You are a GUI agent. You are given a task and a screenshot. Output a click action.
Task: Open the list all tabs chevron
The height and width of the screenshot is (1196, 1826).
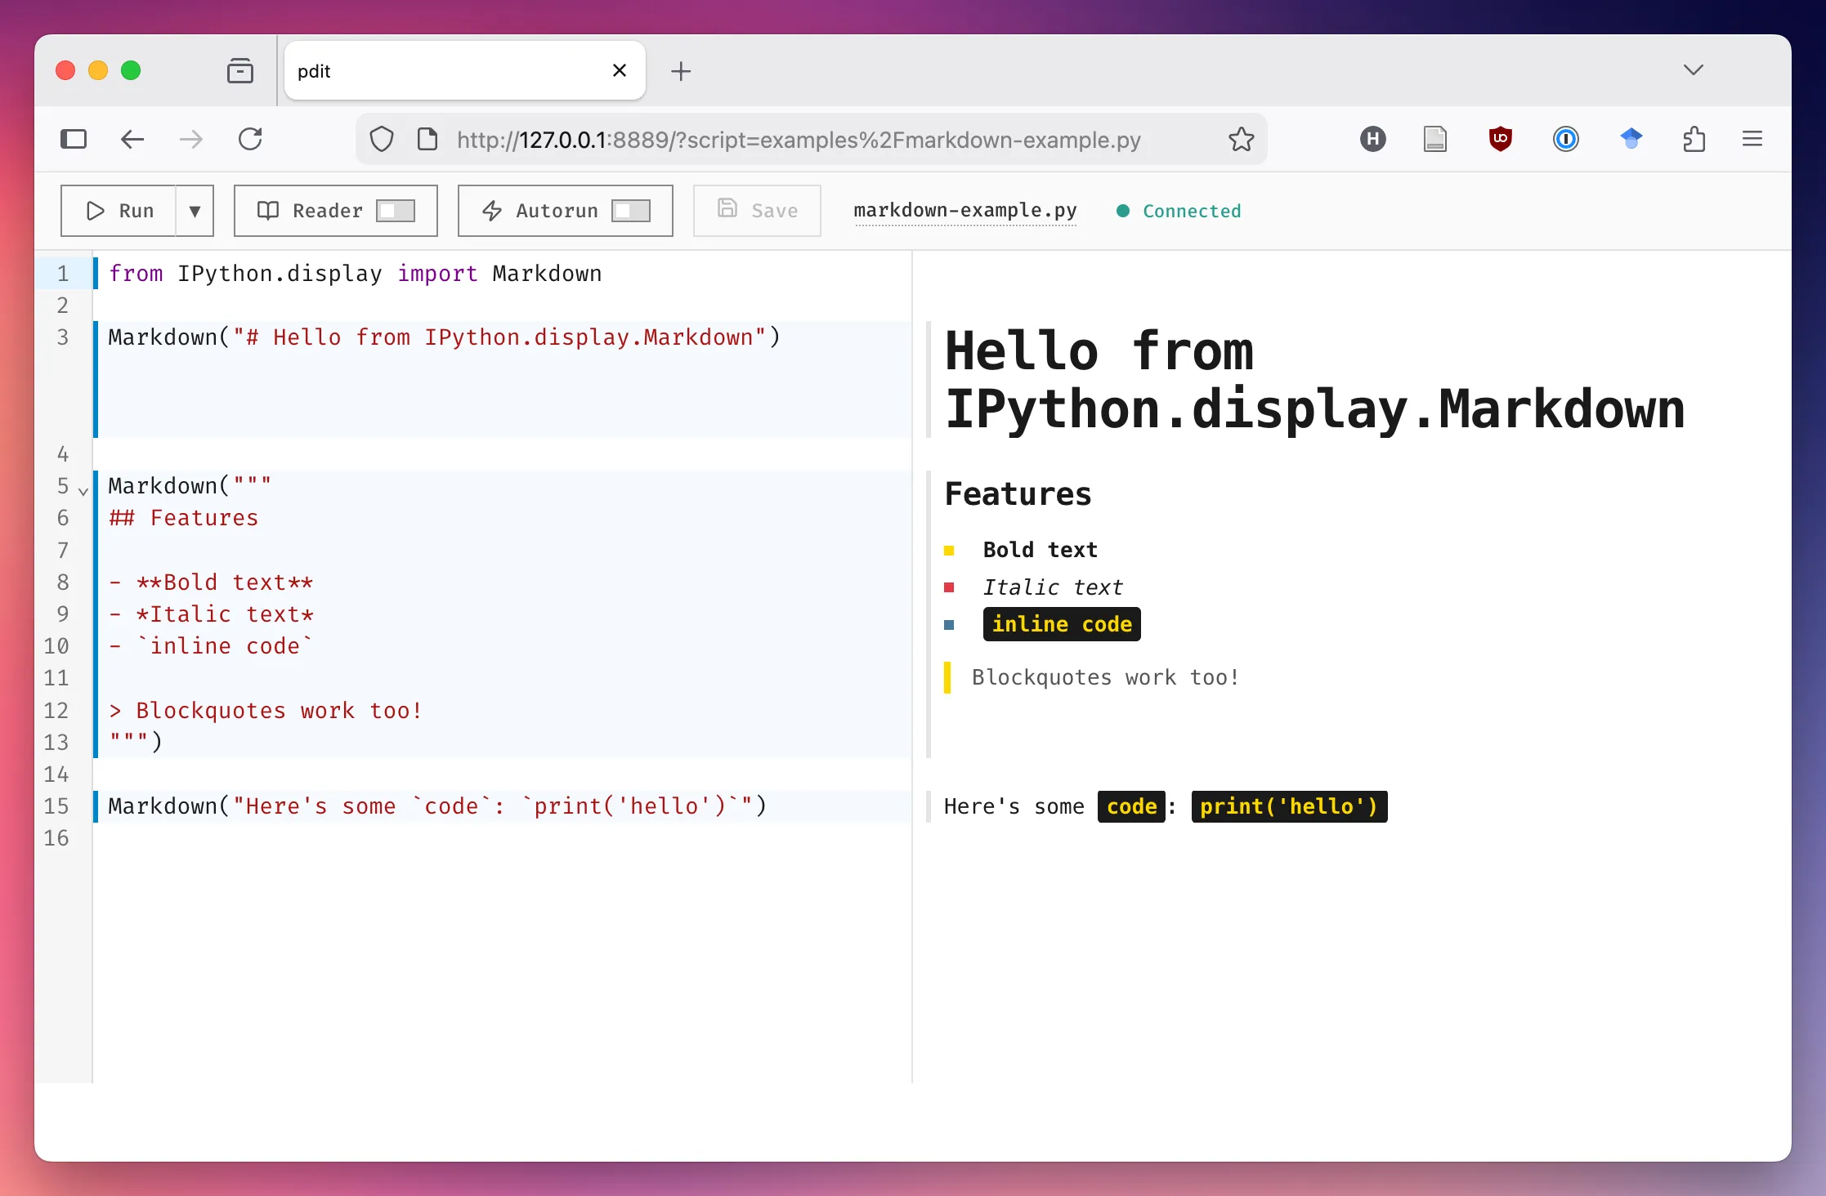pyautogui.click(x=1694, y=69)
